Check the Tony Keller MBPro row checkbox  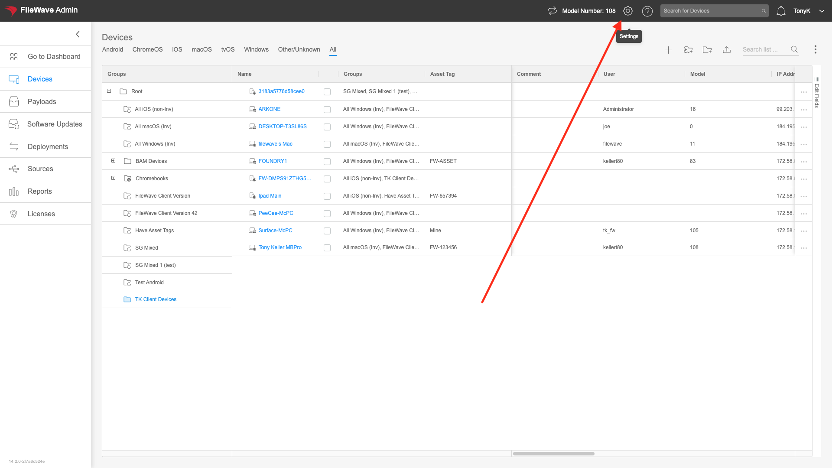327,248
